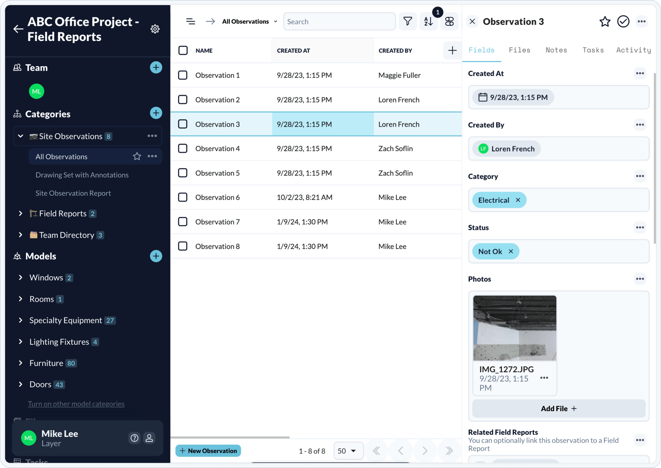This screenshot has height=468, width=661.
Task: Open user profile icon next to Mike Lee
Action: (x=149, y=438)
